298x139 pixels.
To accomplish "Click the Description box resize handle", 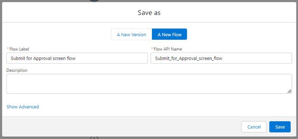I will pos(289,91).
